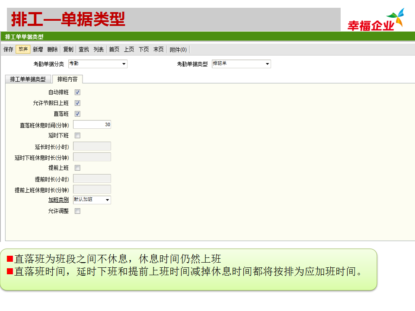Click the 保存 (Save) toolbar button
The height and width of the screenshot is (311, 415).
[8, 50]
